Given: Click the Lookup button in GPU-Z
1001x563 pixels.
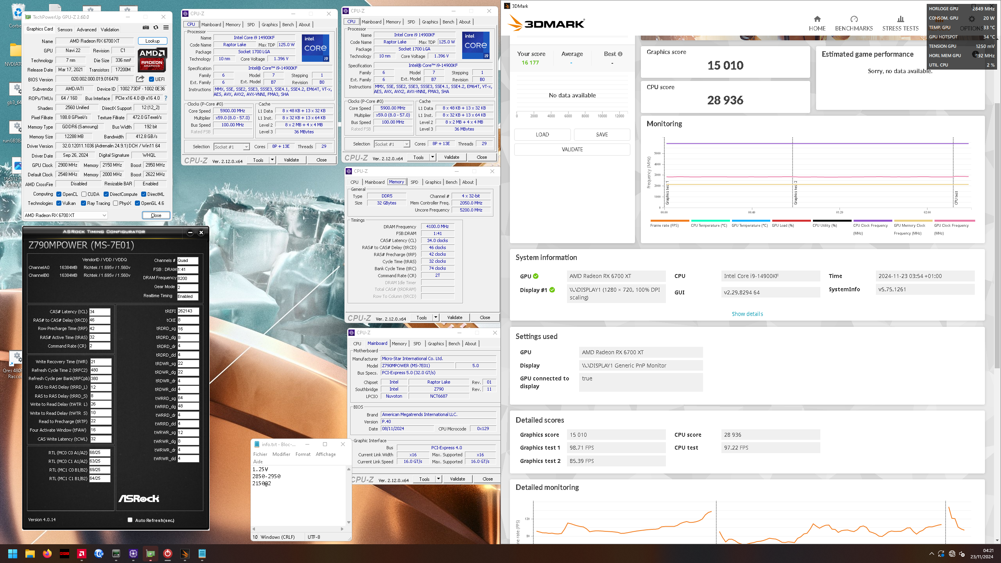Looking at the screenshot, I should pyautogui.click(x=152, y=41).
